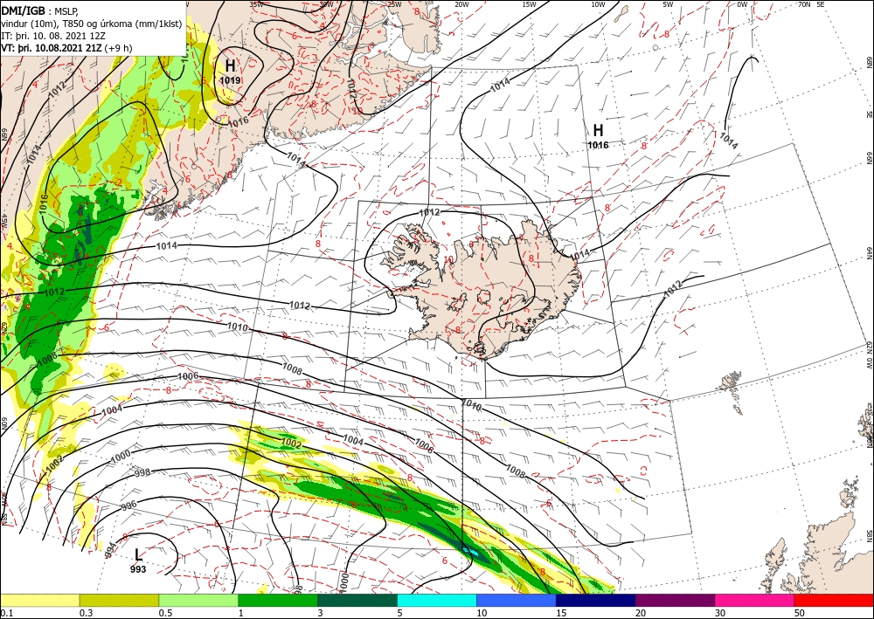
Task: Click the 996 isobar label
Action: click(x=128, y=506)
